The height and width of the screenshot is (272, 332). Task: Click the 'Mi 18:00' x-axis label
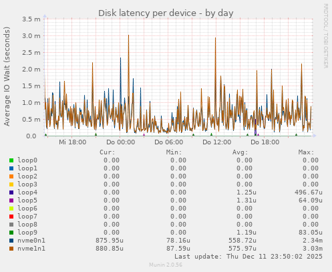pos(72,142)
